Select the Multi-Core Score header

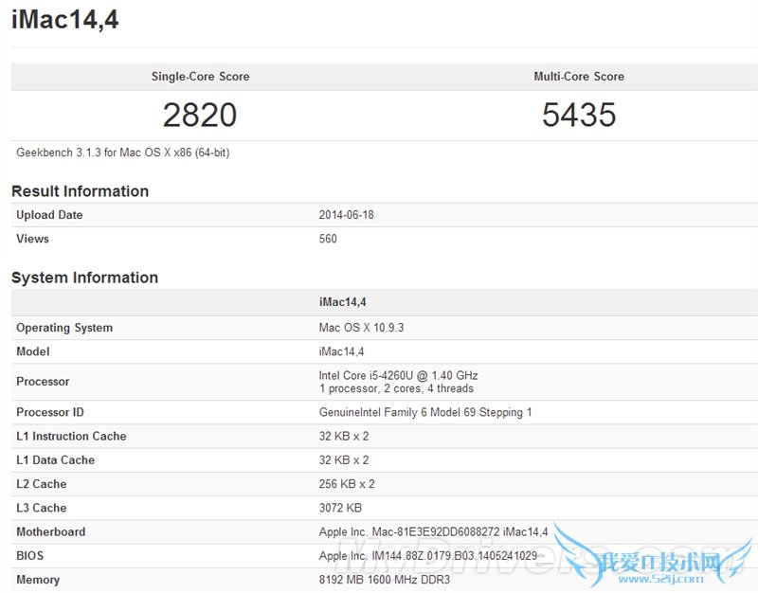click(579, 77)
